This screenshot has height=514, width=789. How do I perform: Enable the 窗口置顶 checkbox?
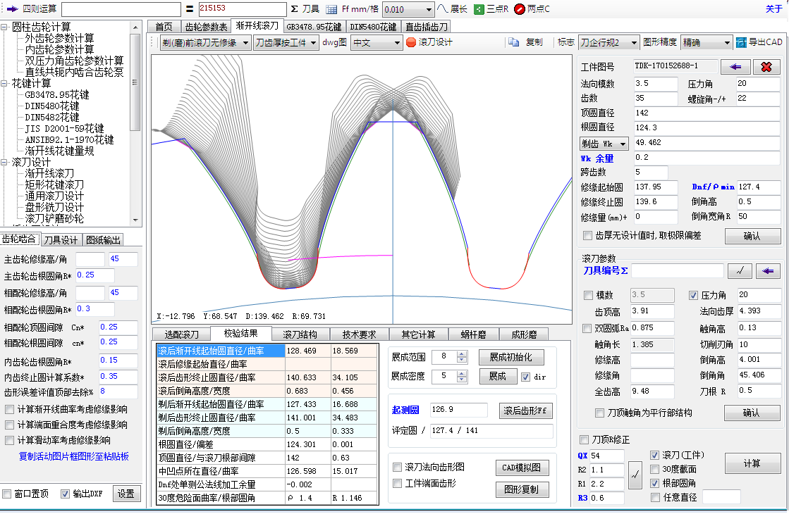click(x=7, y=494)
